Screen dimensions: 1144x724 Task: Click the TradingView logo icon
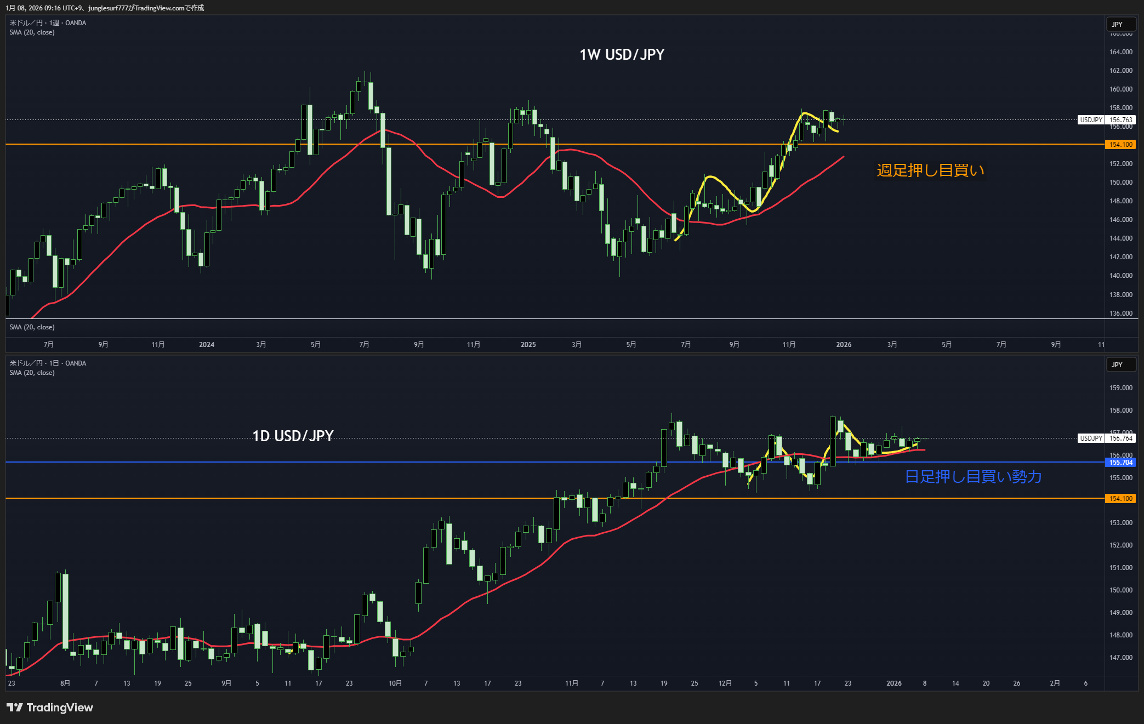coord(15,708)
